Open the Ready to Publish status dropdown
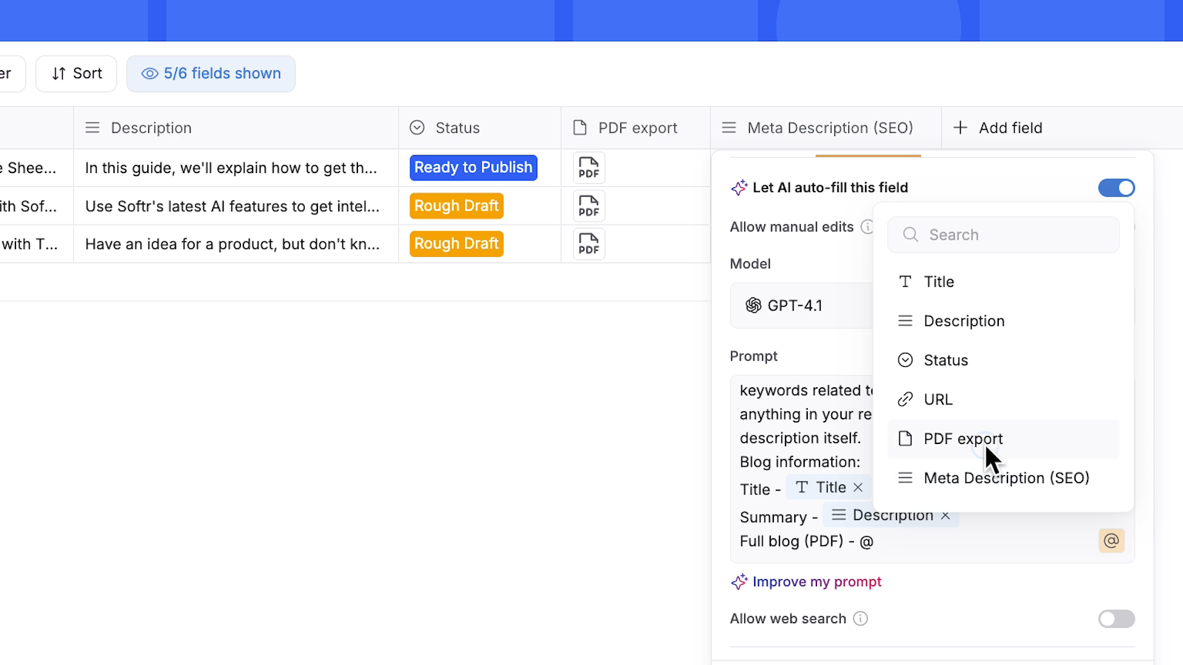This screenshot has height=665, width=1183. click(x=473, y=167)
